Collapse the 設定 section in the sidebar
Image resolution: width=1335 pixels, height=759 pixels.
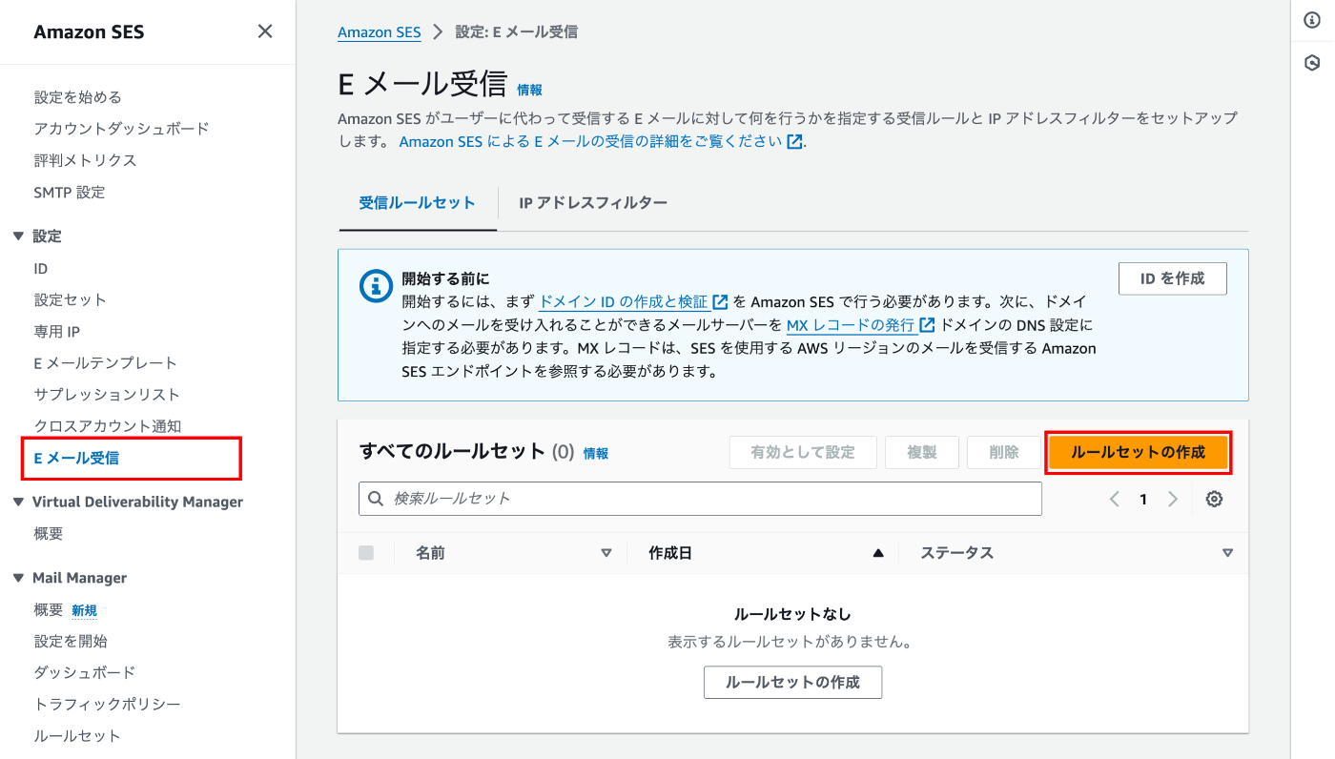(18, 236)
